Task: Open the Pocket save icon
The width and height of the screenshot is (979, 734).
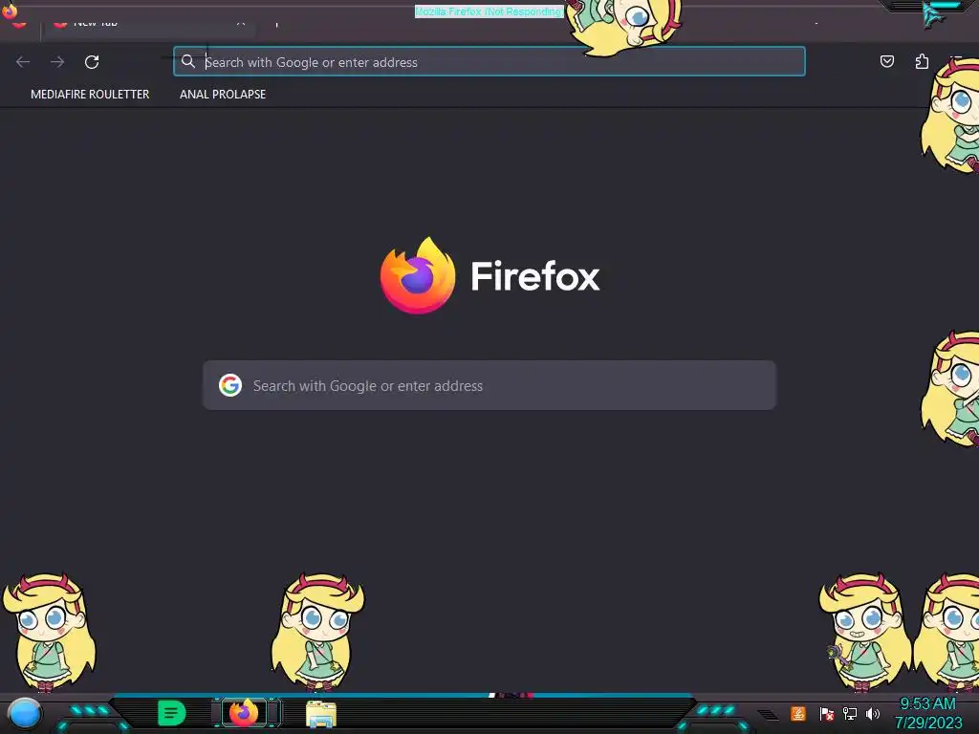Action: pyautogui.click(x=886, y=61)
